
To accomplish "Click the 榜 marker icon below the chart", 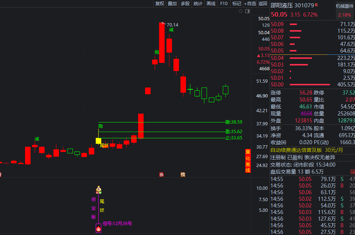I will pyautogui.click(x=183, y=174).
